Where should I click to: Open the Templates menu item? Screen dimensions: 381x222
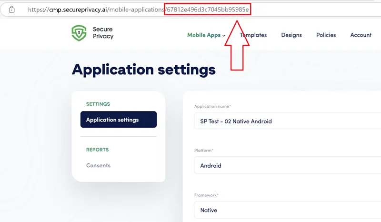click(x=253, y=35)
